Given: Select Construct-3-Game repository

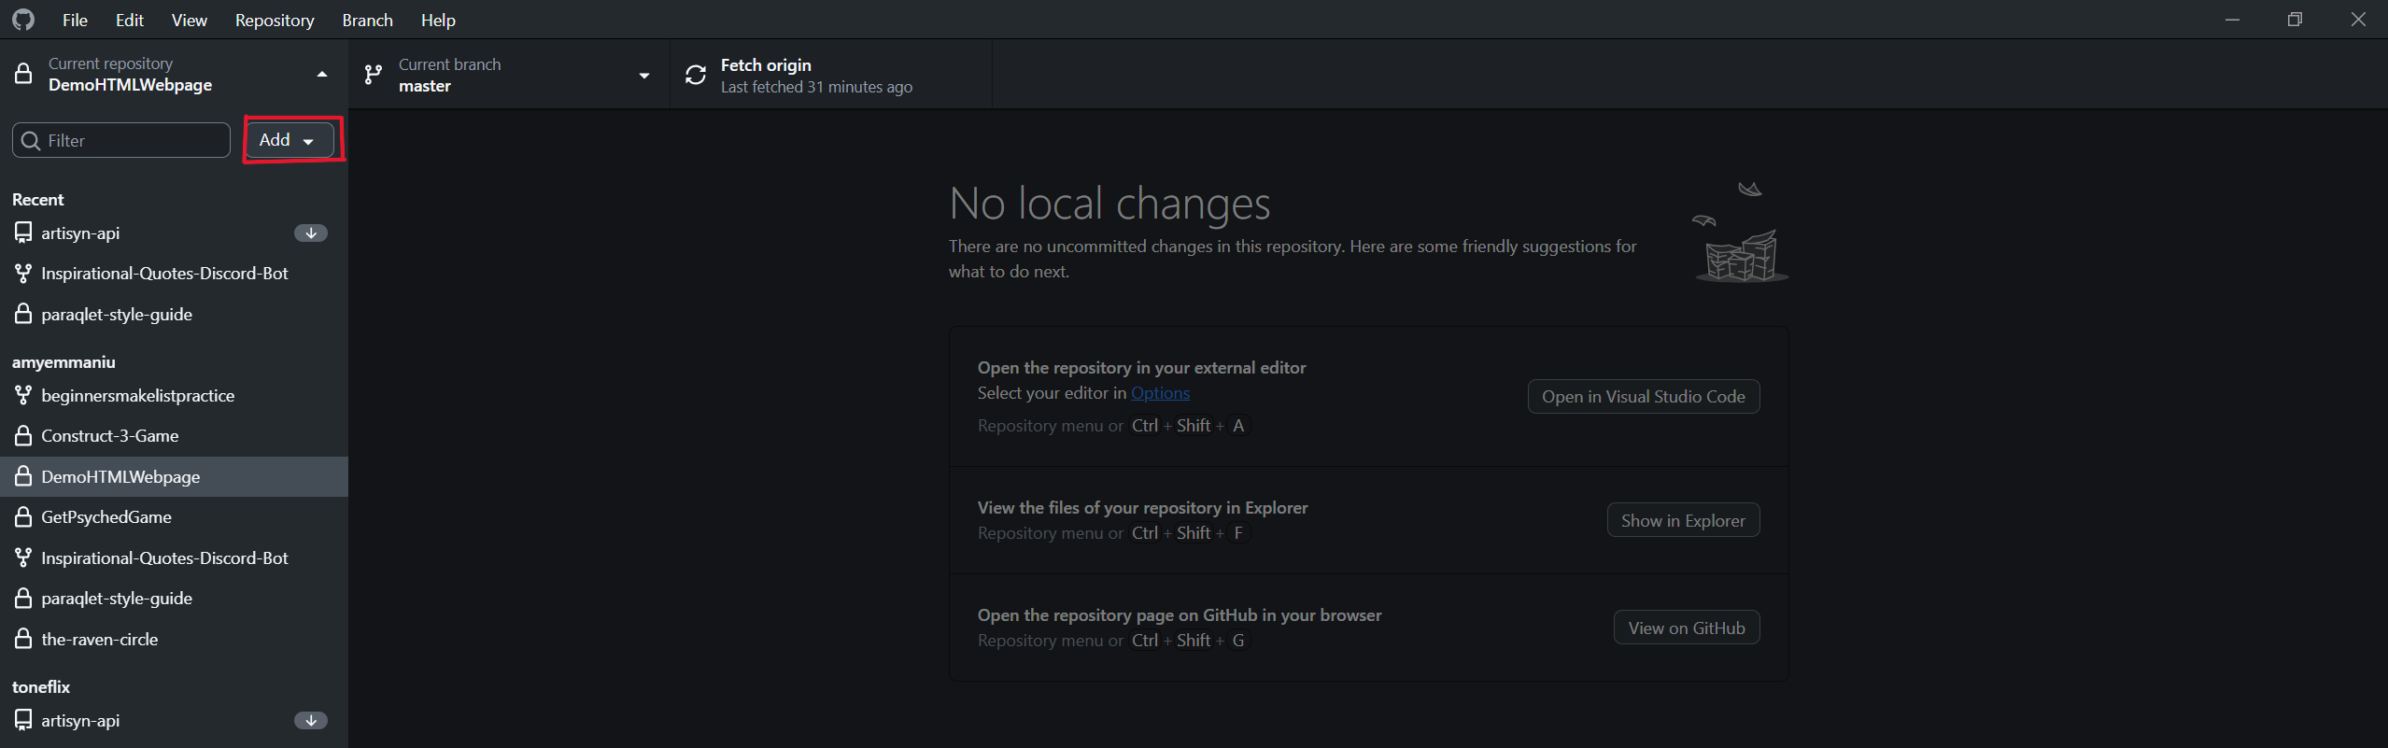Looking at the screenshot, I should pos(174,435).
